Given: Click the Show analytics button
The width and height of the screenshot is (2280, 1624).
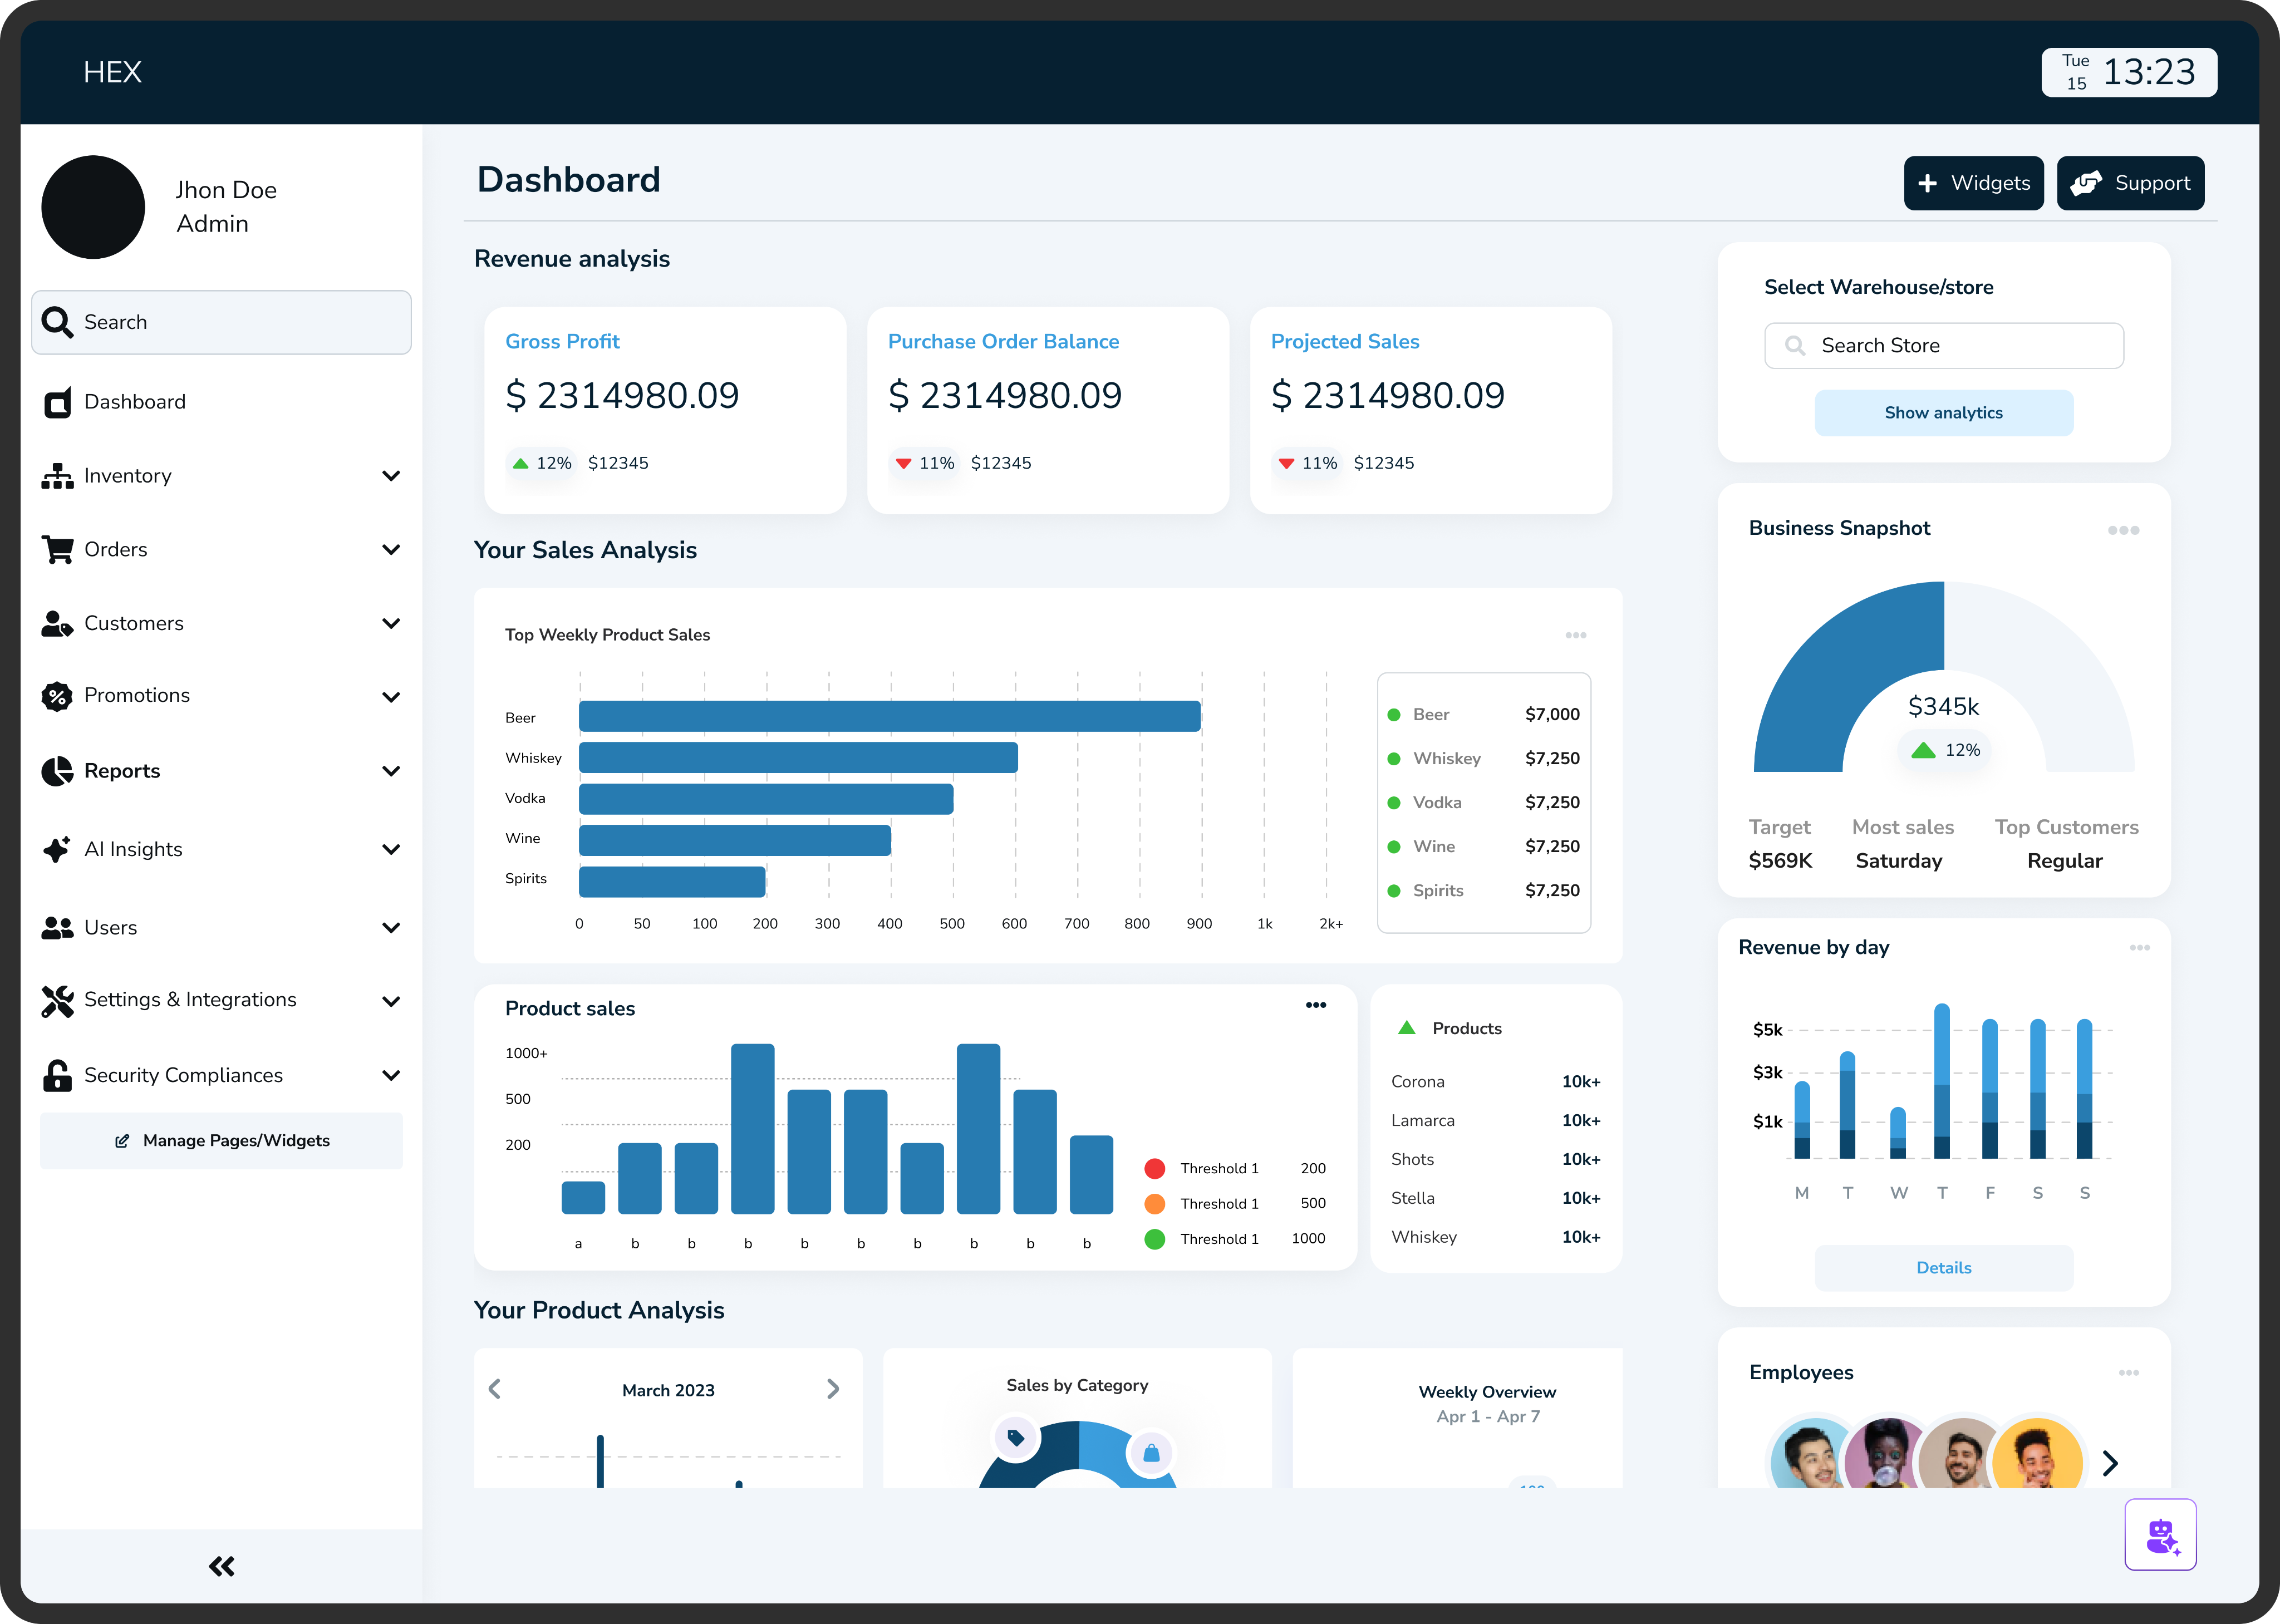Looking at the screenshot, I should pos(1943,413).
